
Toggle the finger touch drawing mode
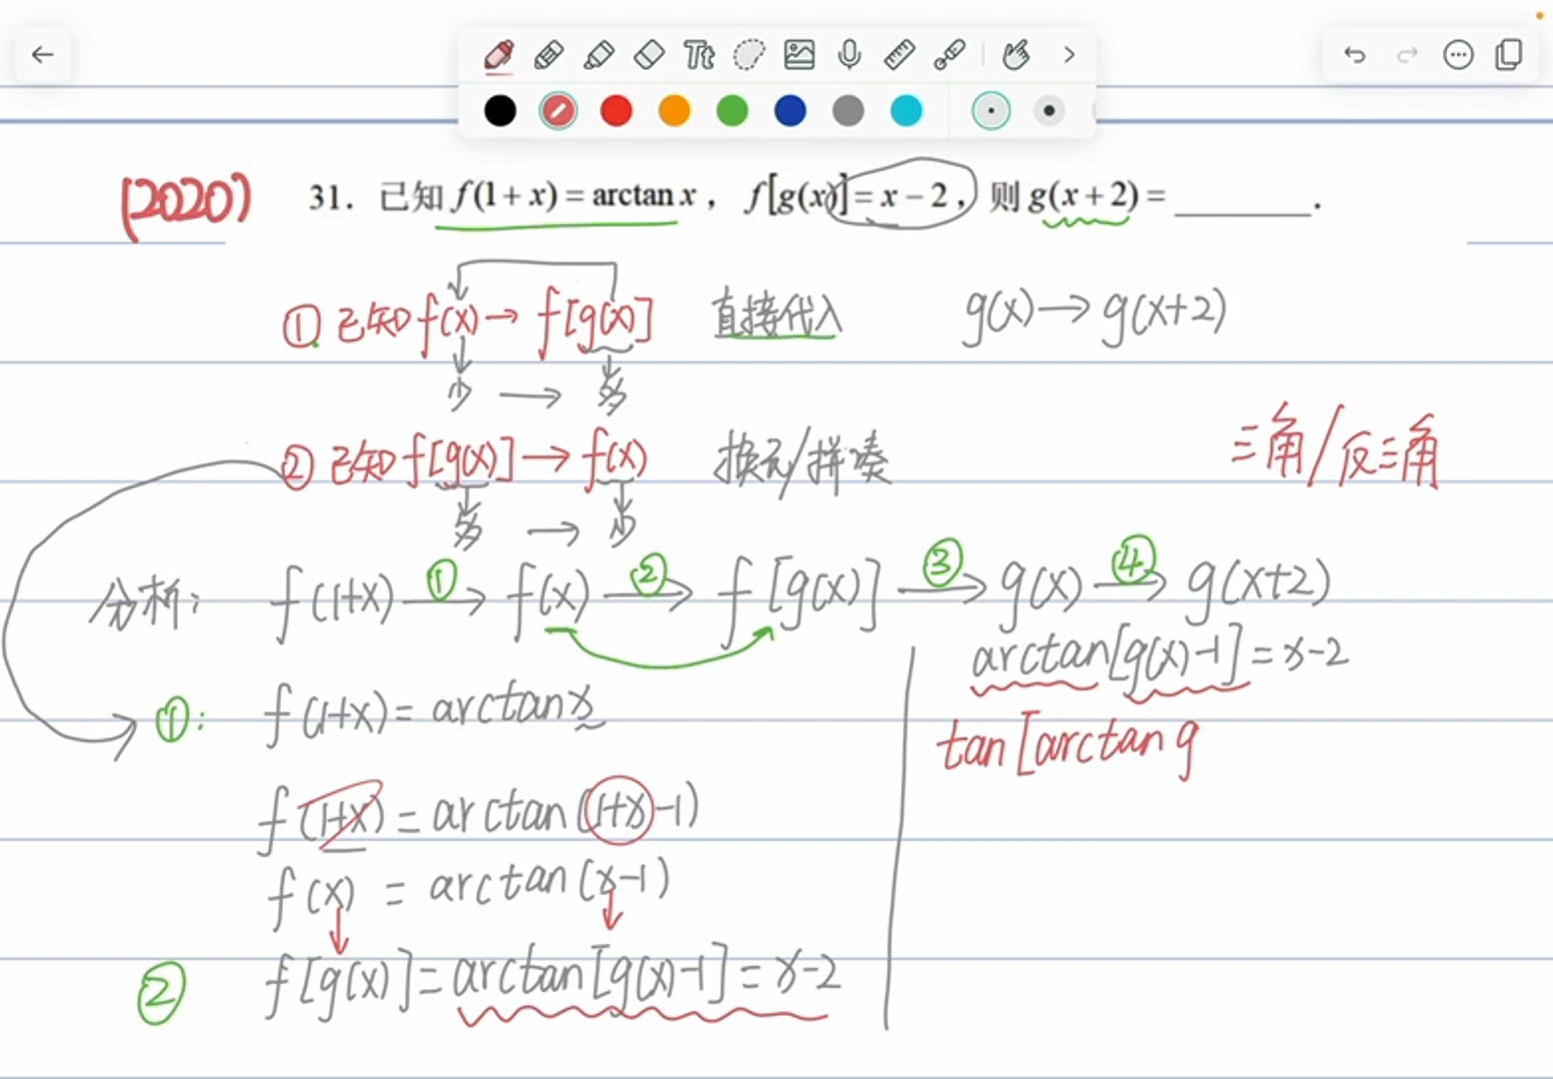pyautogui.click(x=1016, y=54)
